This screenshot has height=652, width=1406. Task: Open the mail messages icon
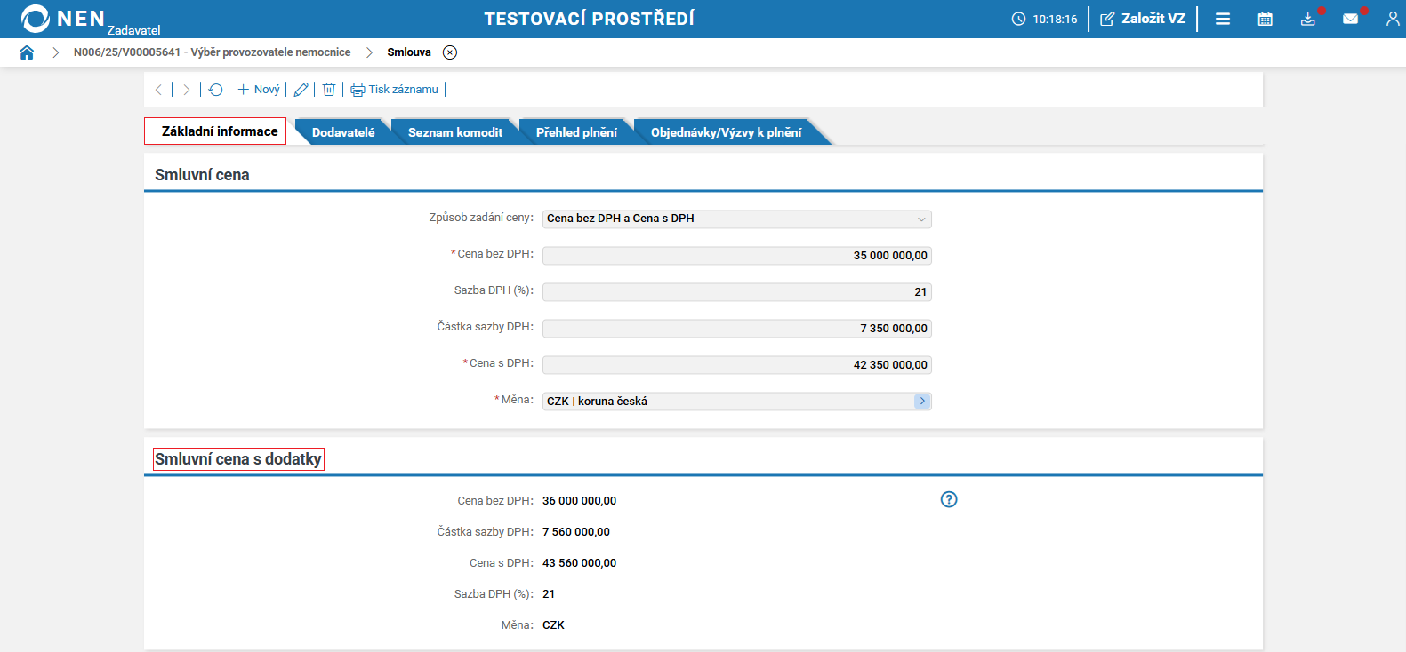tap(1350, 19)
